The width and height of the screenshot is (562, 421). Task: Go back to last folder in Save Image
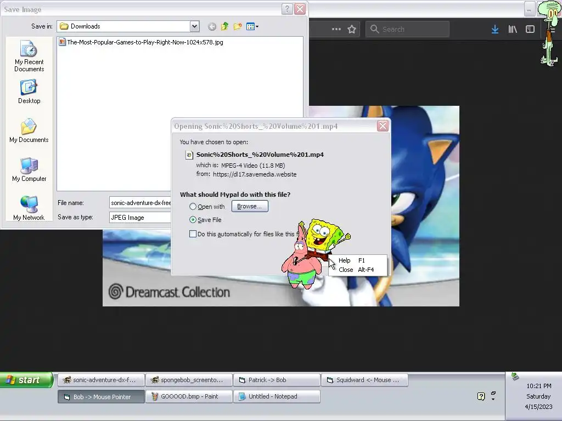point(212,26)
